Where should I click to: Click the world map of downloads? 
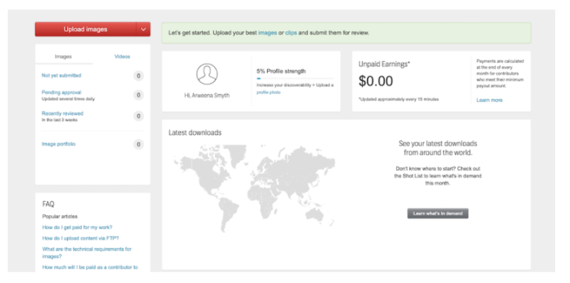tap(254, 188)
